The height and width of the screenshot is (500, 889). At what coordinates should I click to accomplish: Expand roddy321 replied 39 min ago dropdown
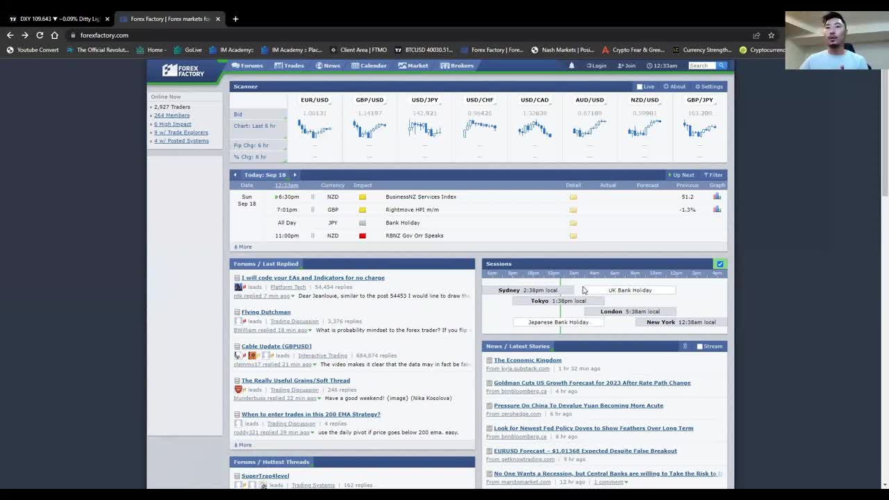pos(312,433)
